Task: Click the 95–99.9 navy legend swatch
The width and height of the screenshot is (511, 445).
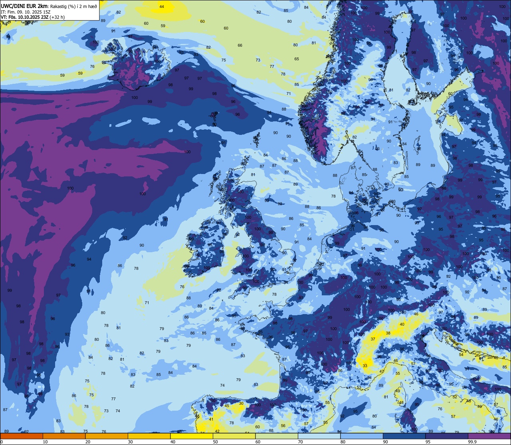Action: (x=447, y=436)
